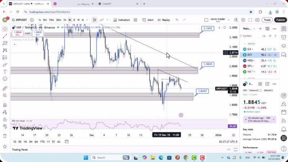Click the trash remove objects icon
This screenshot has width=288, height=162.
(5, 136)
